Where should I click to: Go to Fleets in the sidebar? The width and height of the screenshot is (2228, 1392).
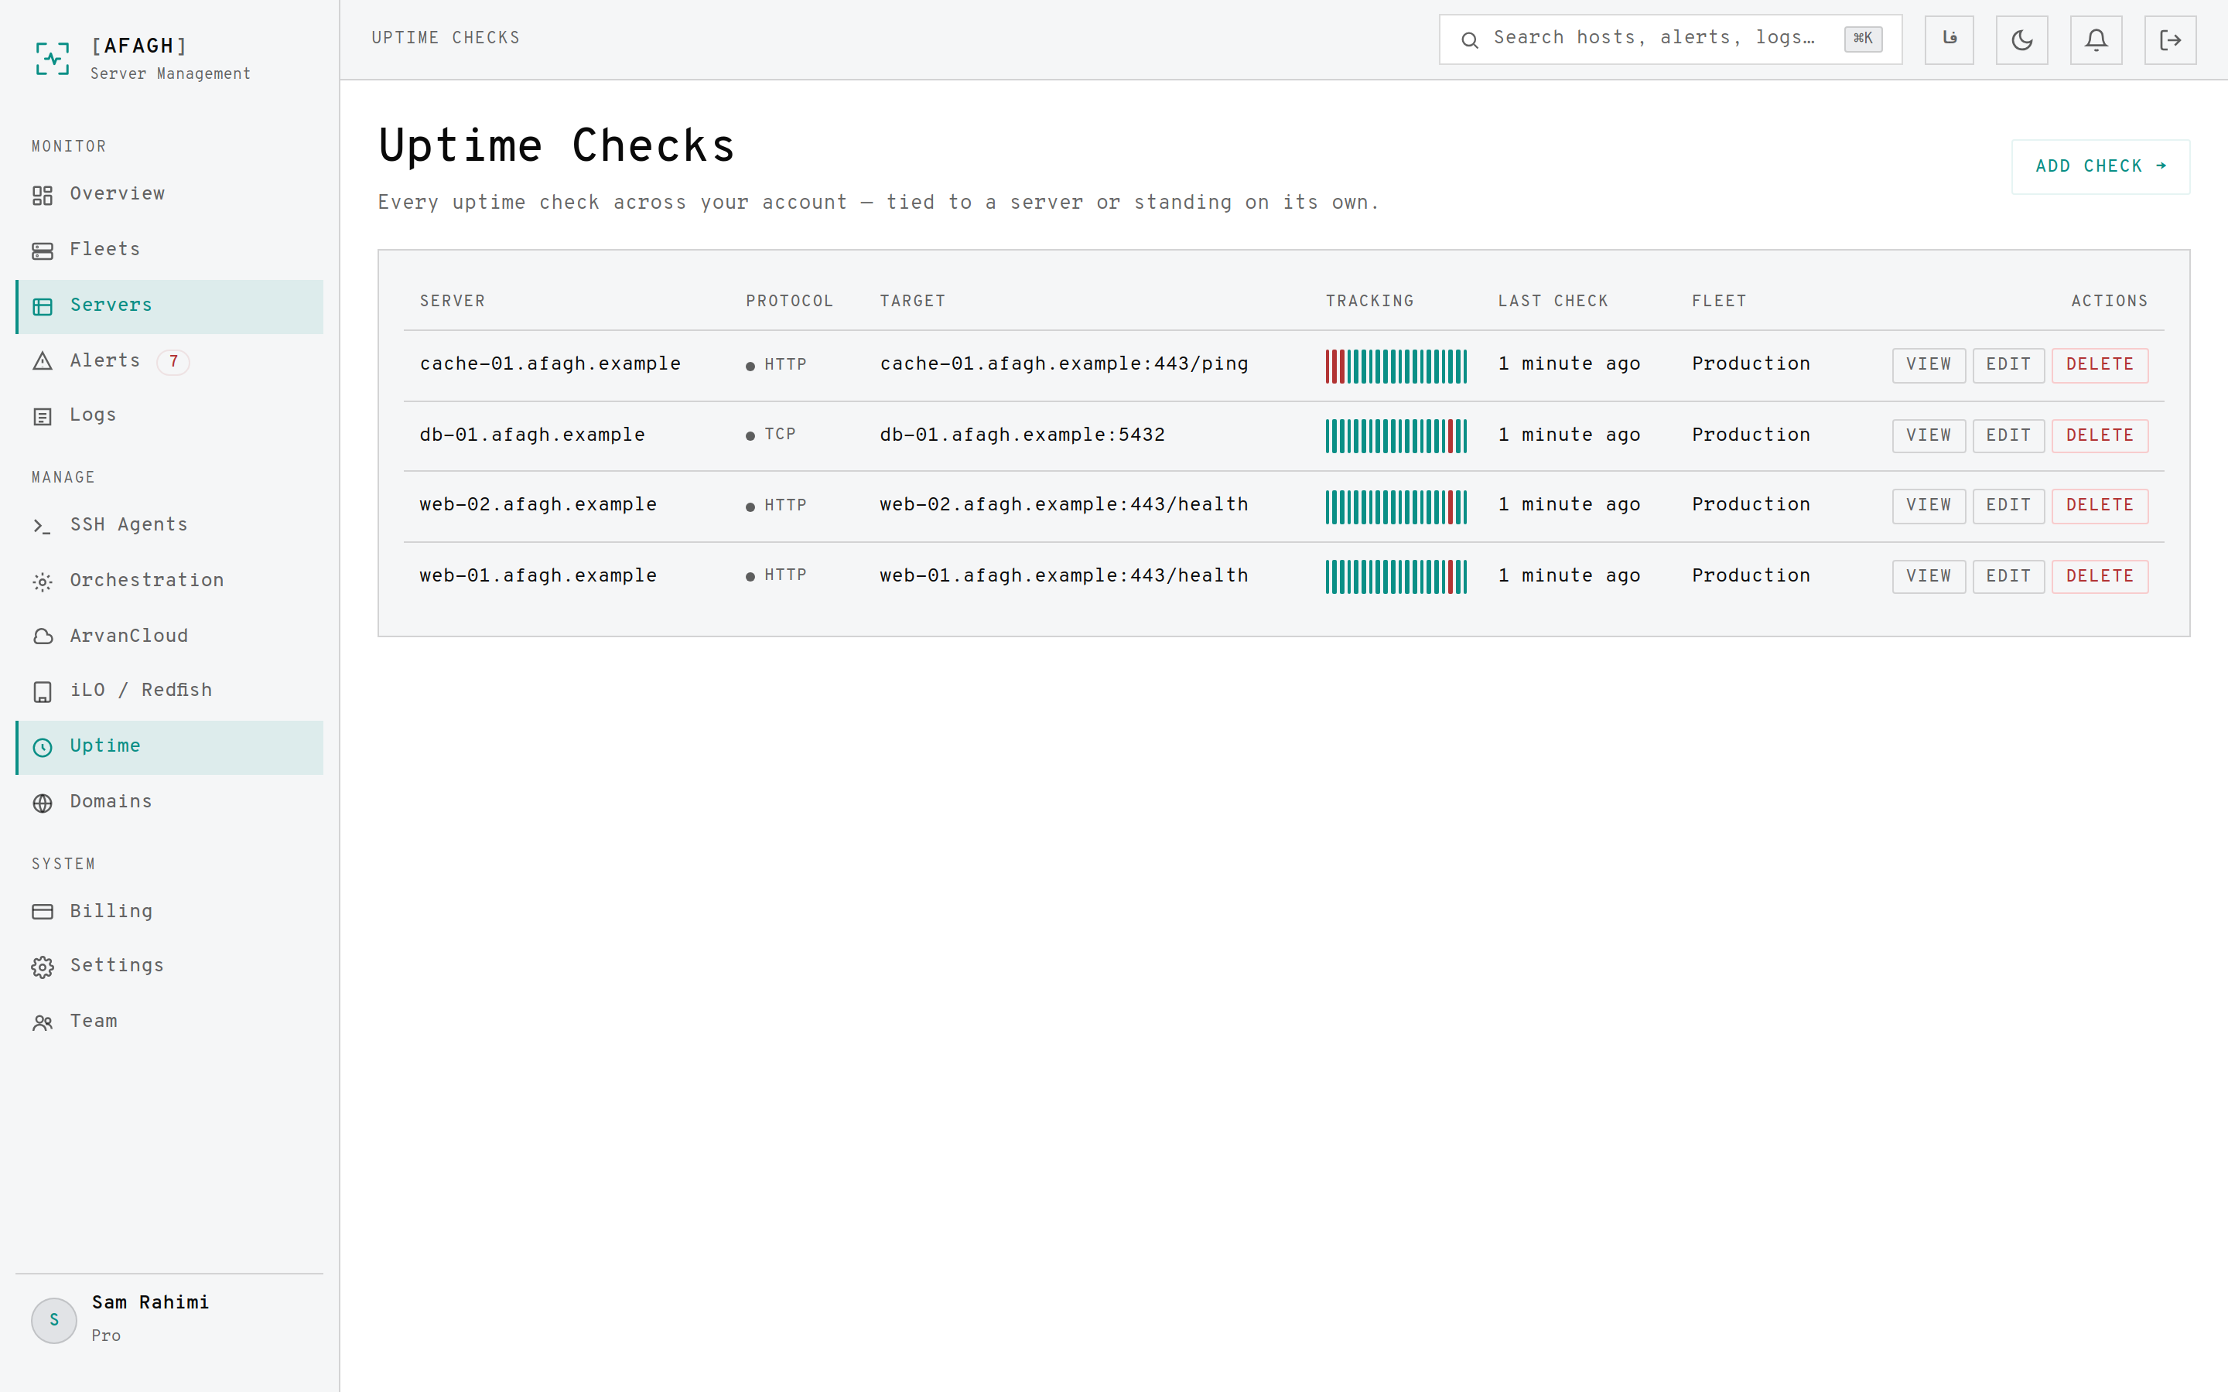click(x=169, y=250)
